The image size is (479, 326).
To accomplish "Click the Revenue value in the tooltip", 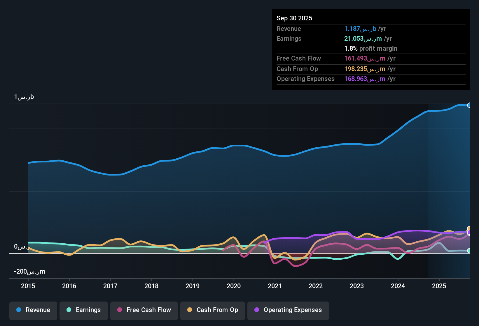I will tap(365, 29).
